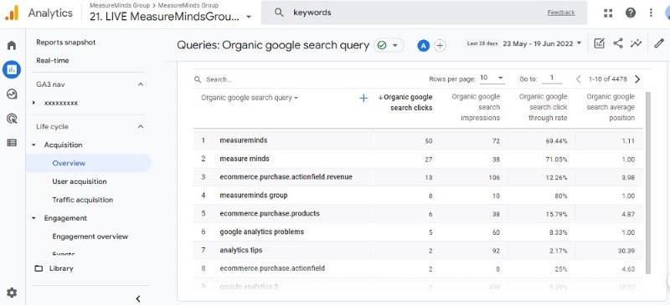Image resolution: width=670 pixels, height=305 pixels.
Task: Select 'ecommerce.purchase.actionfield.revenue' query
Action: (x=286, y=176)
